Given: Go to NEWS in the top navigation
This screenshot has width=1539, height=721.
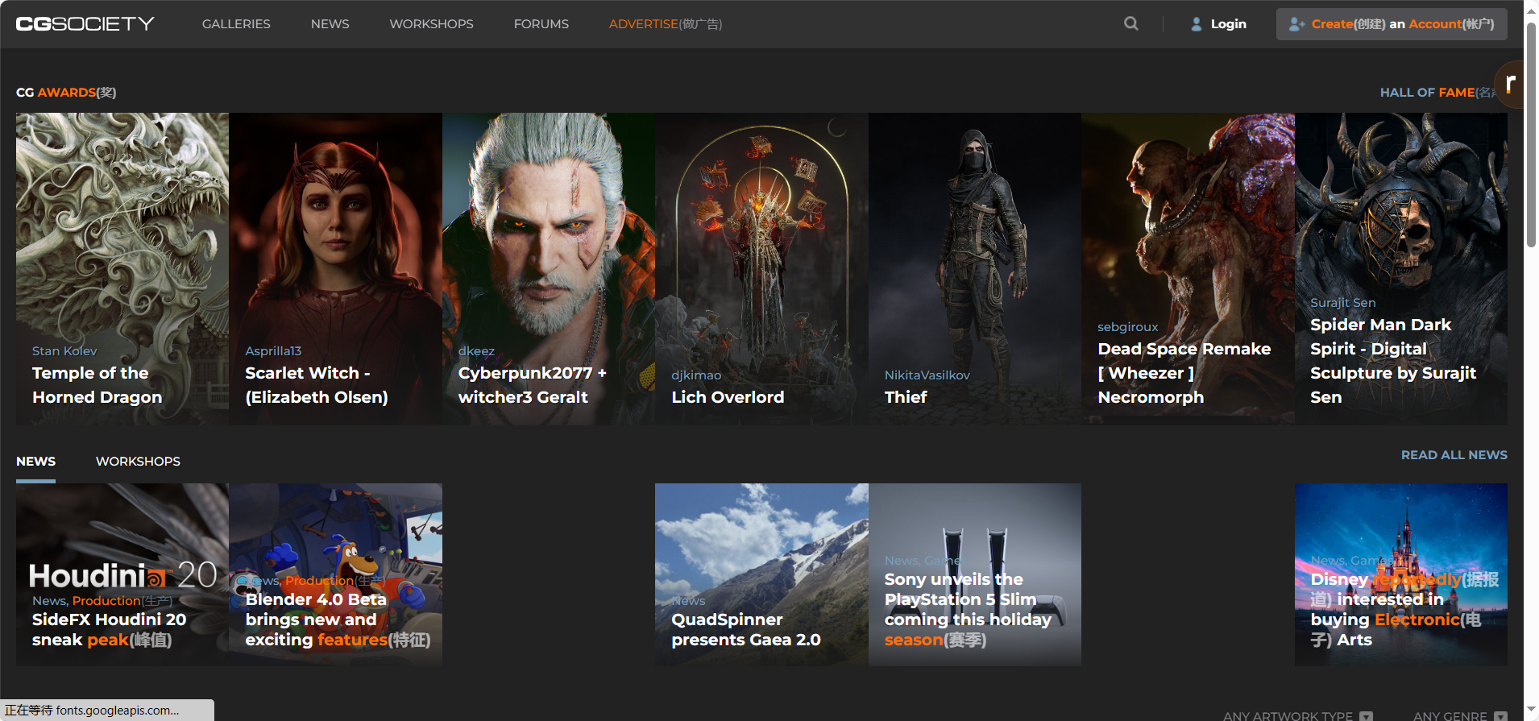Looking at the screenshot, I should (330, 24).
